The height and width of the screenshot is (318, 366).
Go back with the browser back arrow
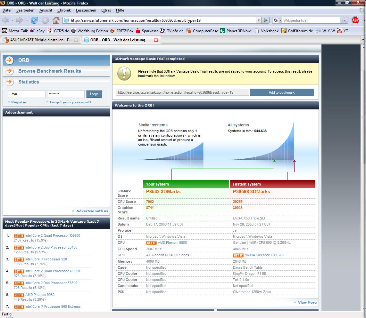[5, 20]
